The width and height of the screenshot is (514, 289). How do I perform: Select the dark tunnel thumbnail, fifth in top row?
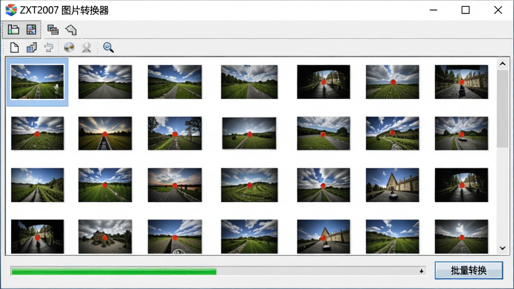[324, 82]
